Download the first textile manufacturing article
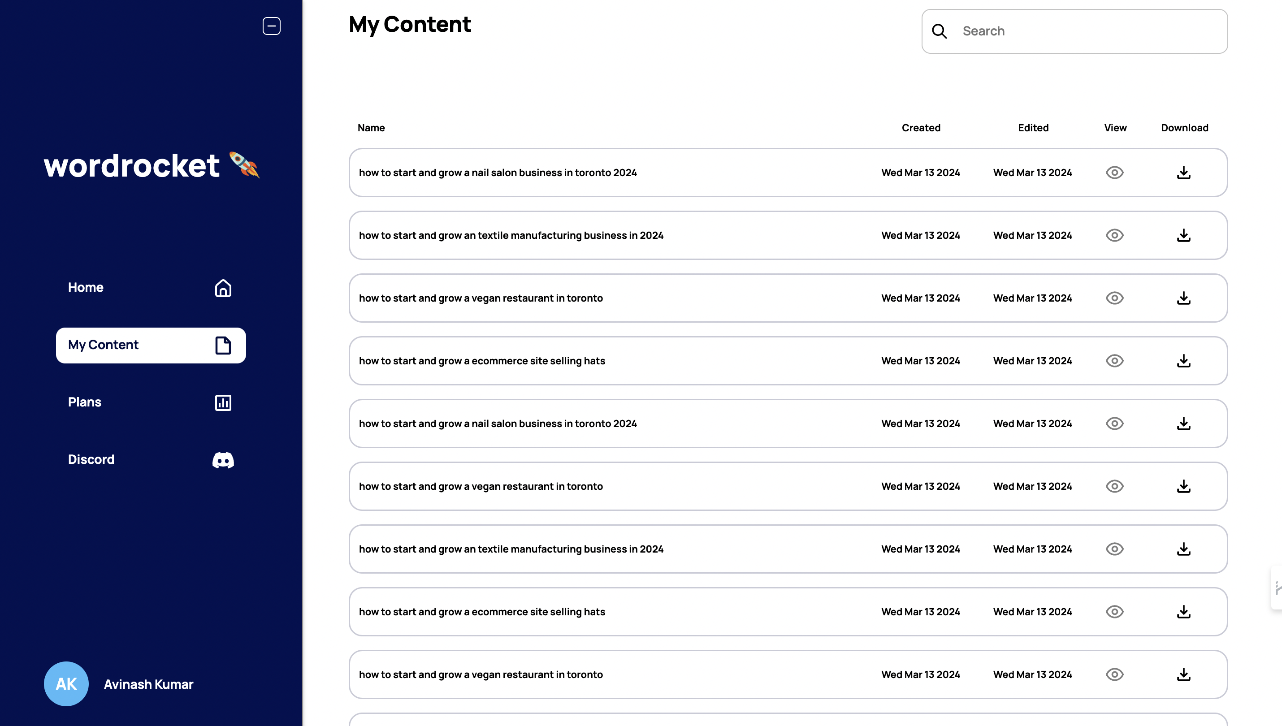This screenshot has height=726, width=1282. point(1183,235)
